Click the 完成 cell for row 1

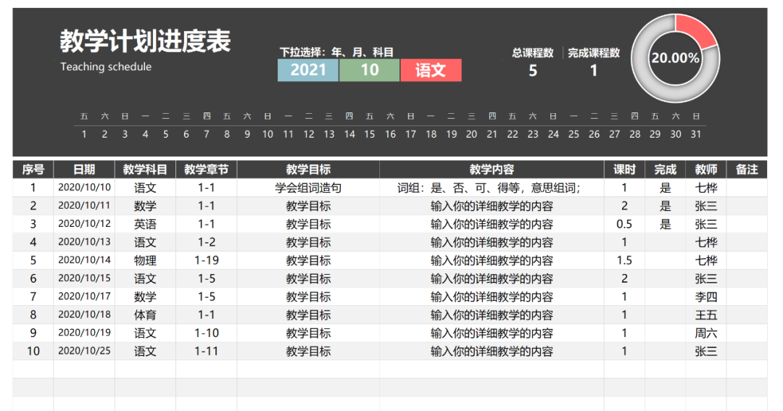pos(665,188)
